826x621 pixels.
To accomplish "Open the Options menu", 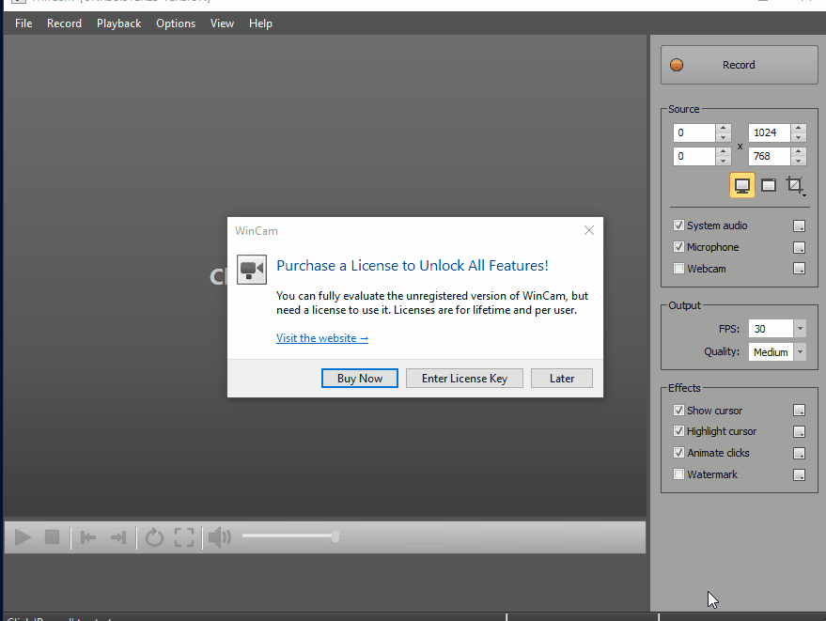I will tap(176, 23).
